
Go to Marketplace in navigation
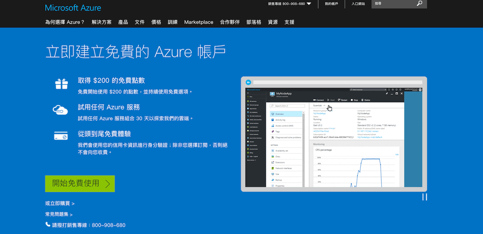(x=198, y=22)
